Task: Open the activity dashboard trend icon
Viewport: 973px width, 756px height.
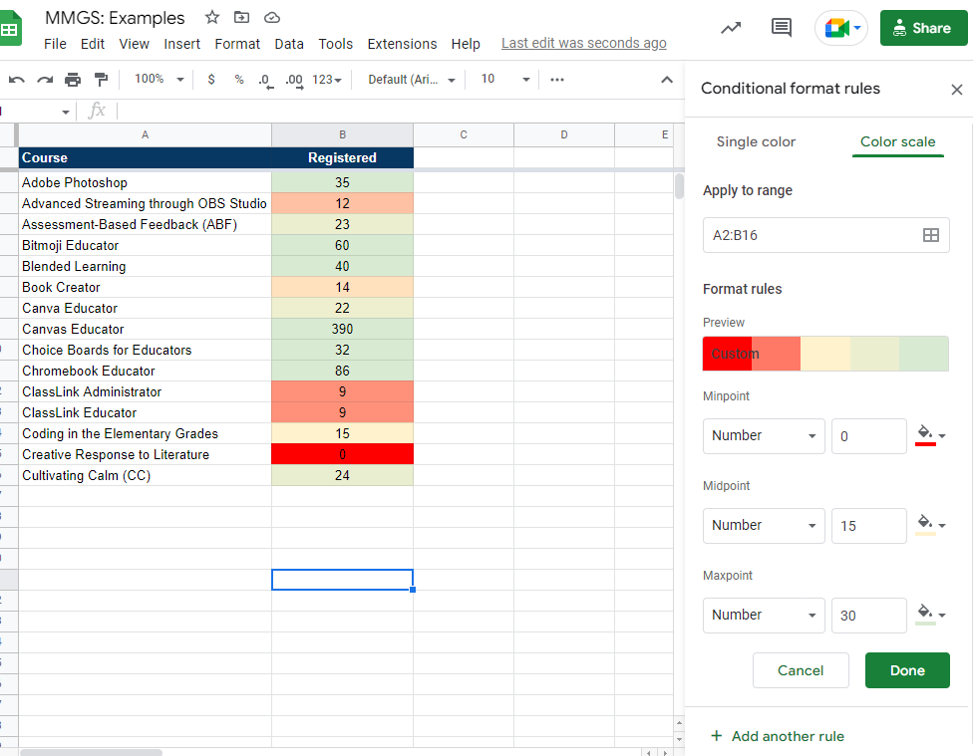Action: click(x=731, y=28)
